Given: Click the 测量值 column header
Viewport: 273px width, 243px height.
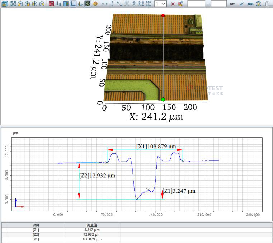Looking at the screenshot, I should [92, 225].
